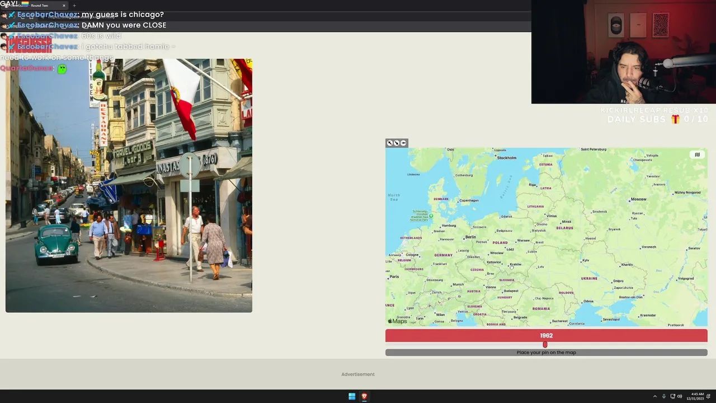
Task: Click Budapest on the map
Action: pos(511,291)
